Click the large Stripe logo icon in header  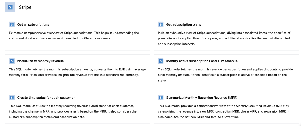point(10,7)
